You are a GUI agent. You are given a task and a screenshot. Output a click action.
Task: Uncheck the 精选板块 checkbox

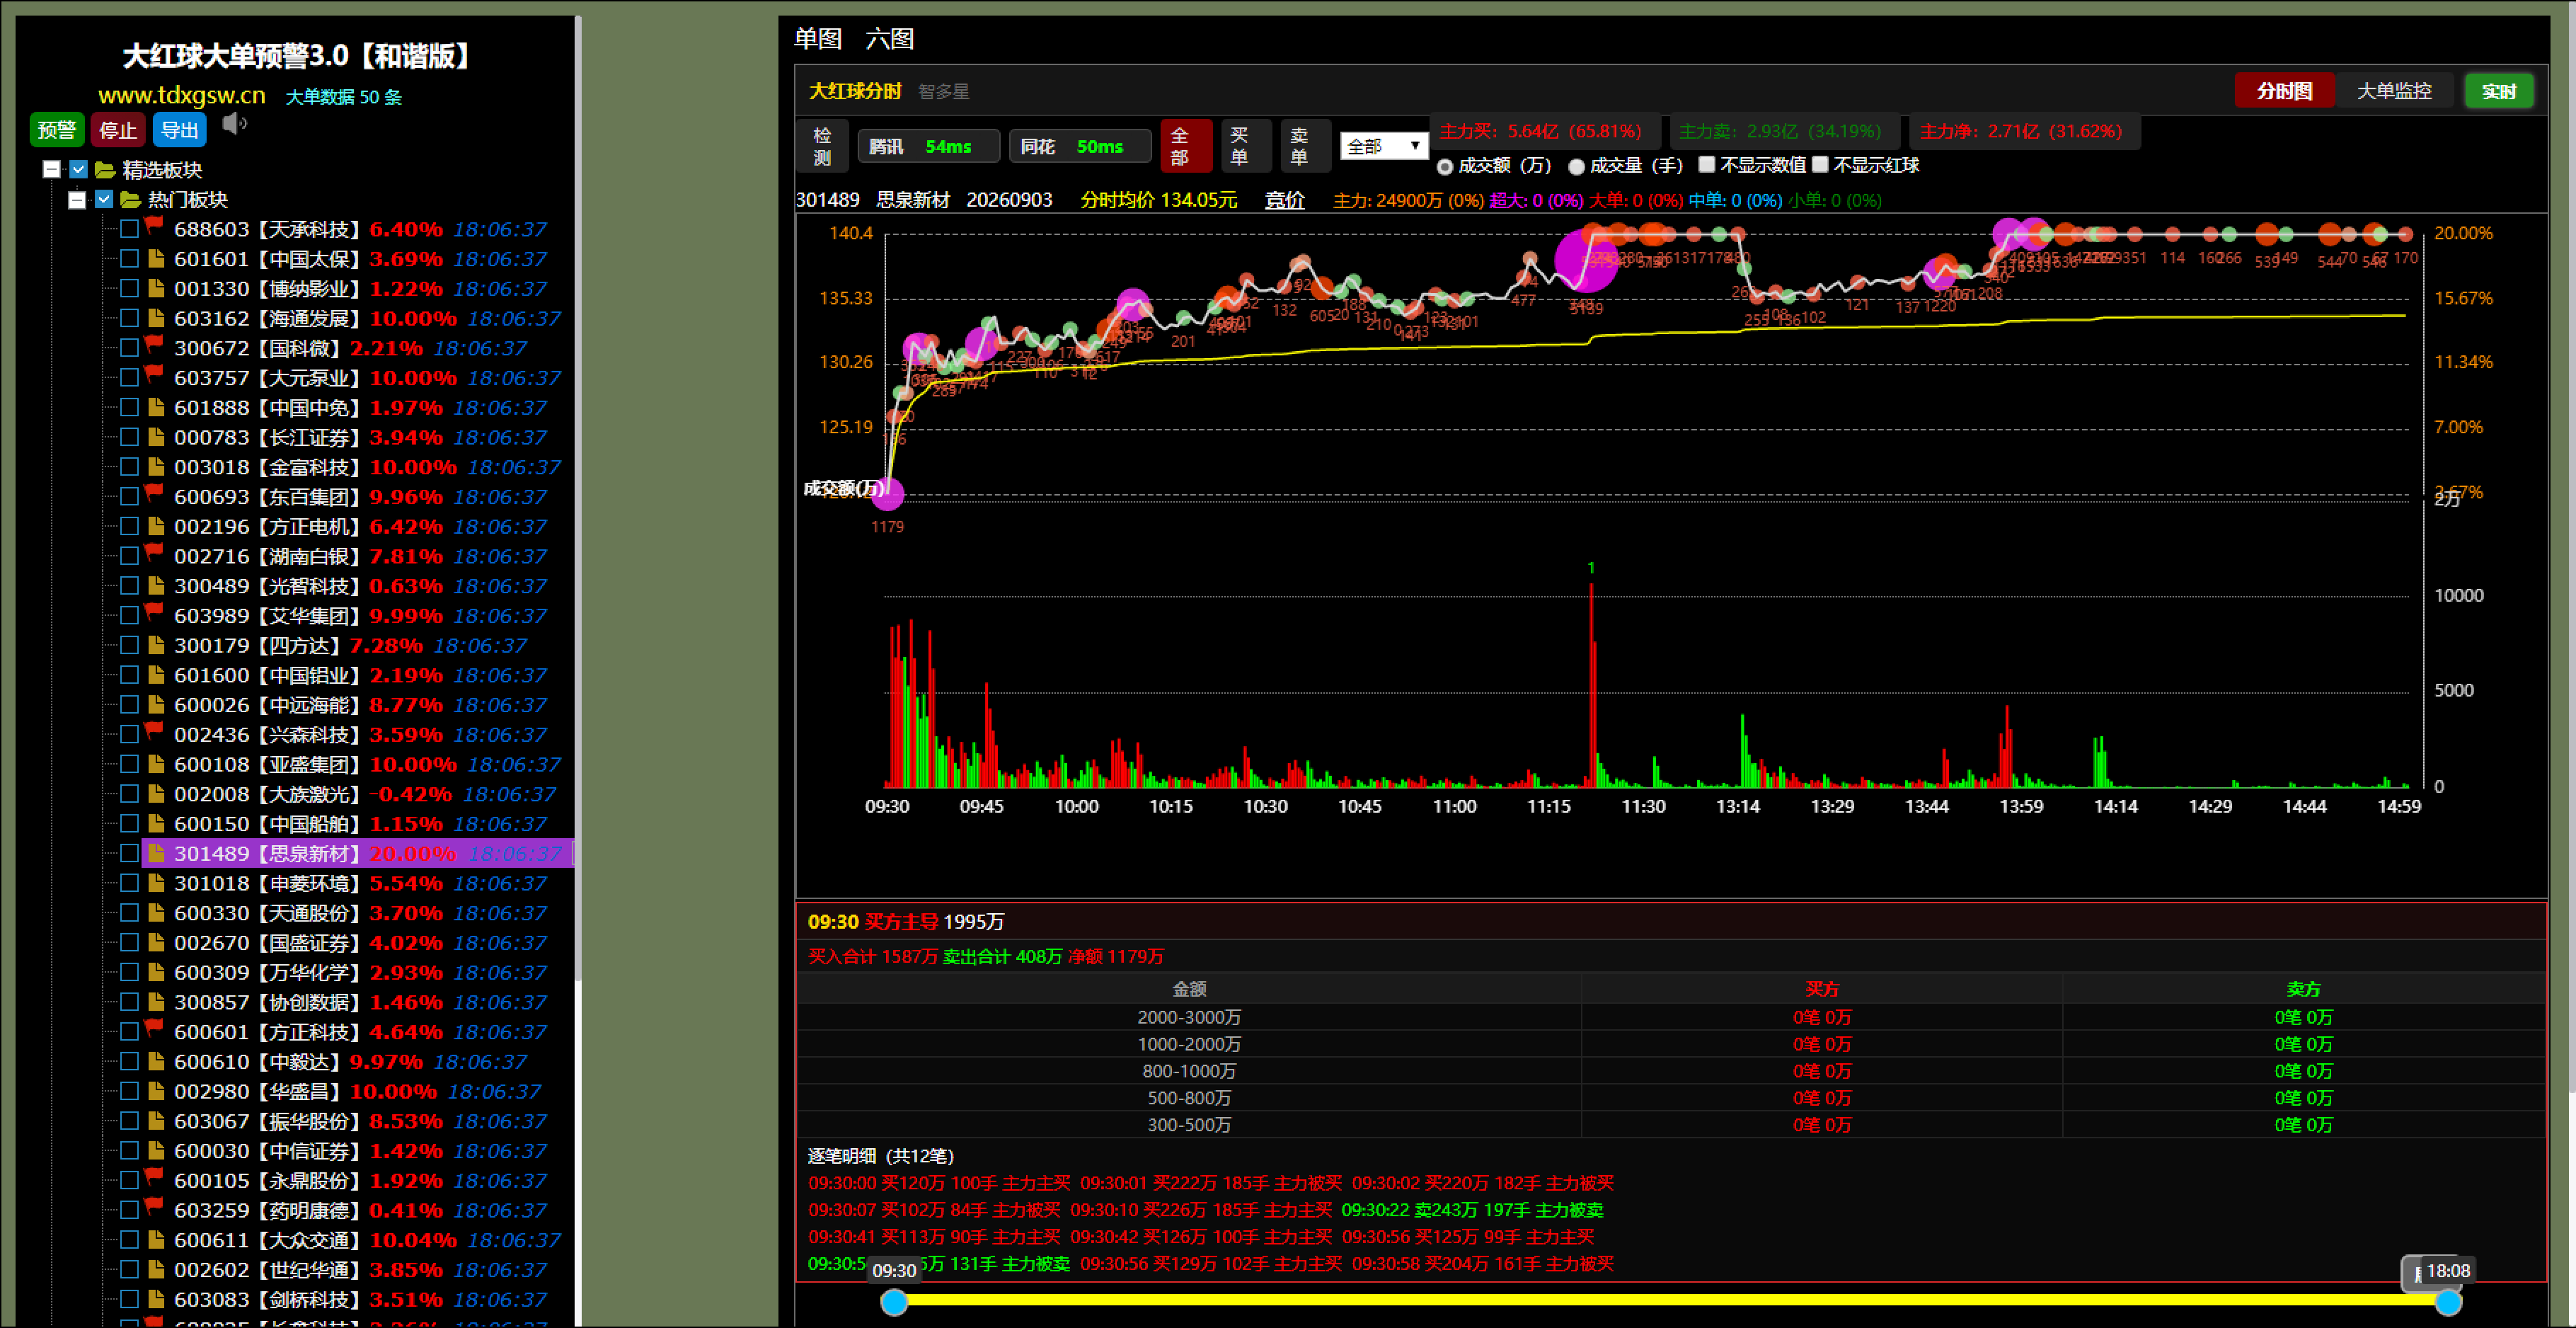(x=79, y=169)
